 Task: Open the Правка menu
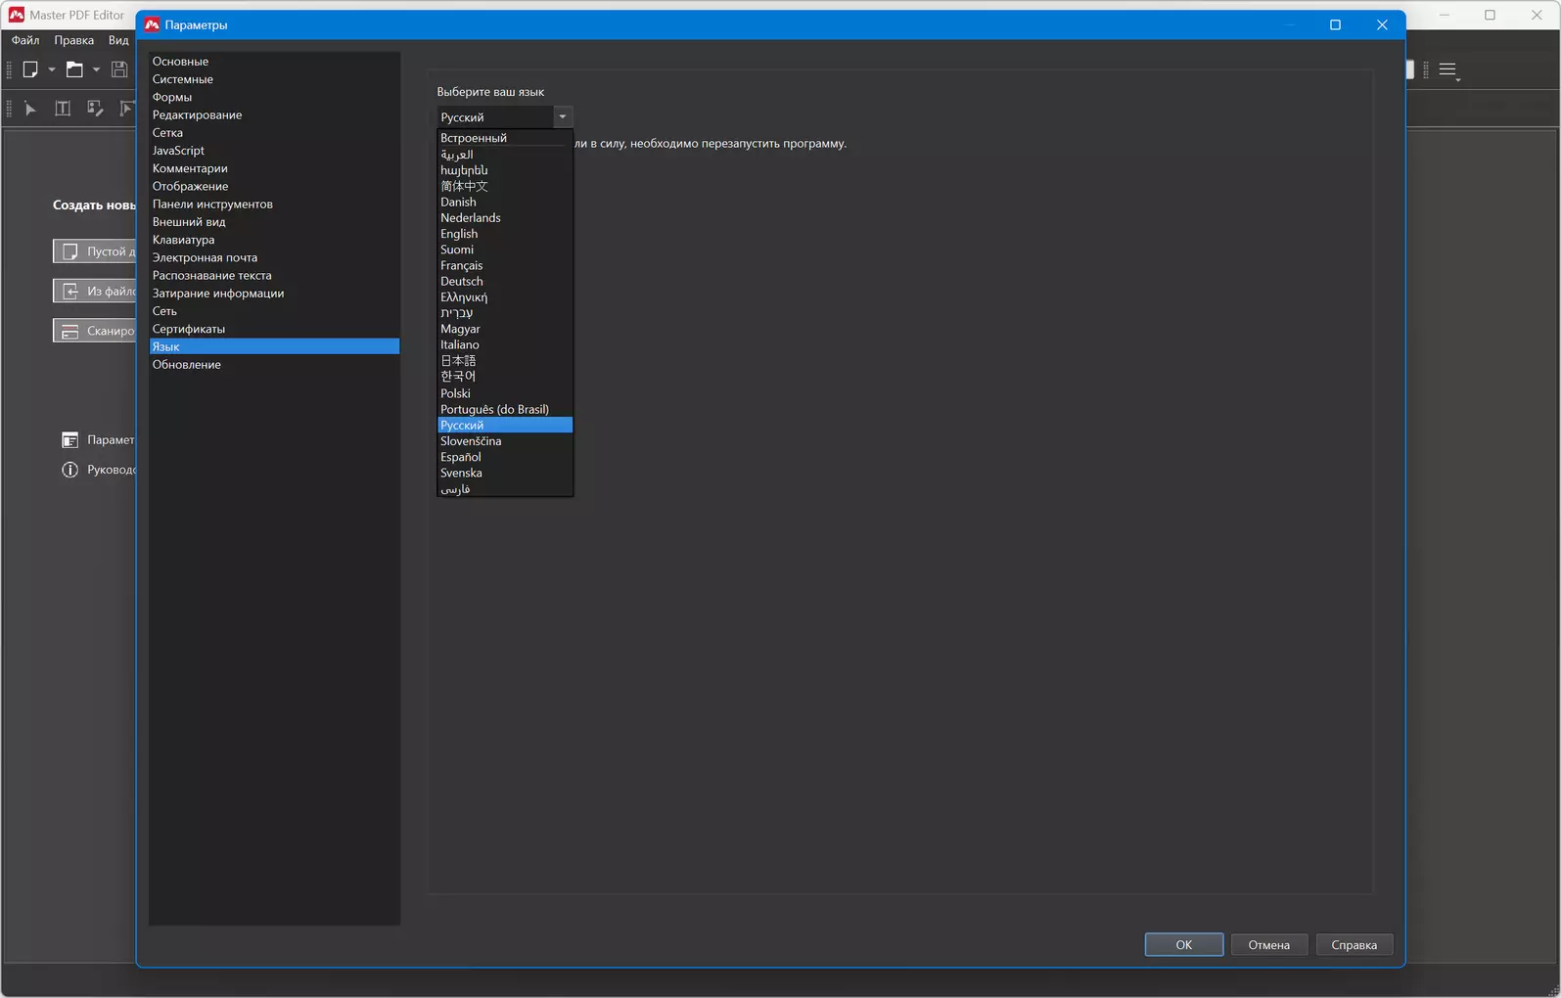(x=74, y=40)
